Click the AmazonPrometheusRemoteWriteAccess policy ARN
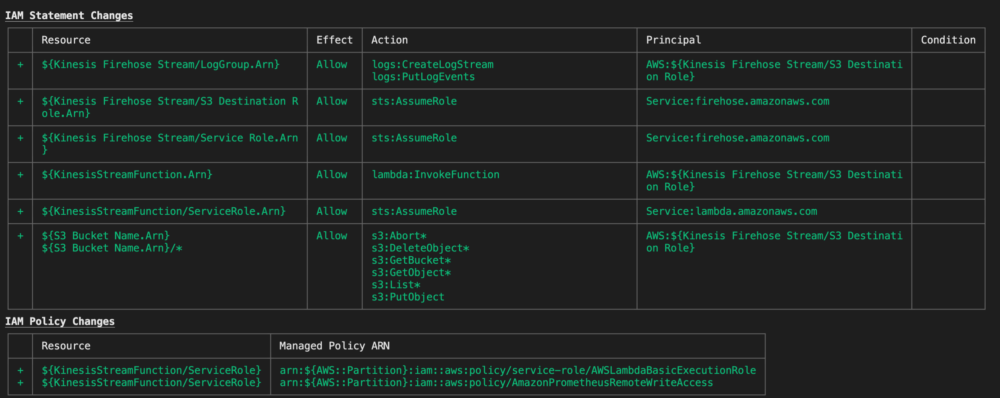Screen dimensions: 1000x398 point(496,383)
